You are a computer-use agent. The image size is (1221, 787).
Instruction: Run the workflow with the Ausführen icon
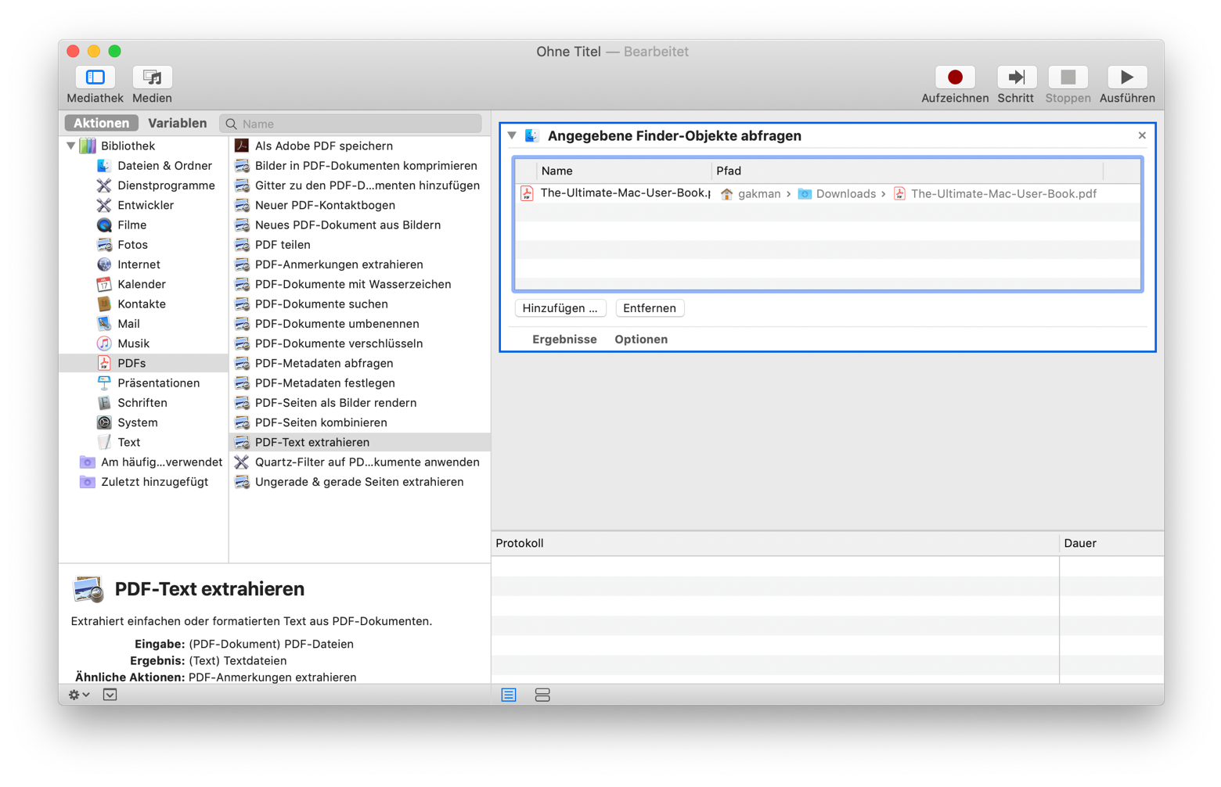click(x=1126, y=77)
